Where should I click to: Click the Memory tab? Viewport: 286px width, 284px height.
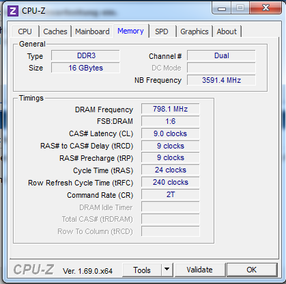[130, 31]
